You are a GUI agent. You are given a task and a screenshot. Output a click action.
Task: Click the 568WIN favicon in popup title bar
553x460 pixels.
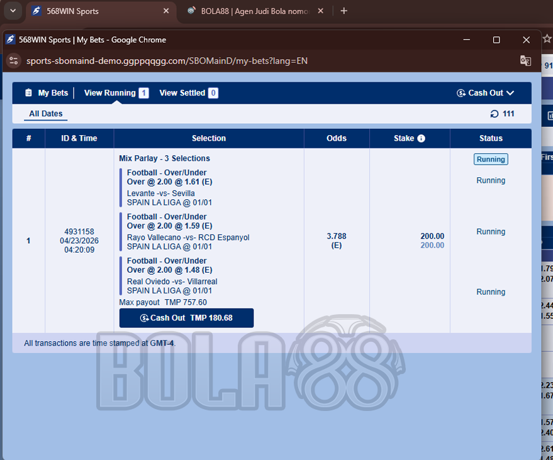10,40
